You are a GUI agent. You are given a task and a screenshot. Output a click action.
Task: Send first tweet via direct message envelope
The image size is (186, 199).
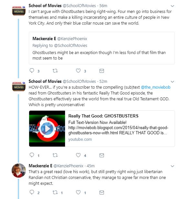pyautogui.click(x=102, y=71)
